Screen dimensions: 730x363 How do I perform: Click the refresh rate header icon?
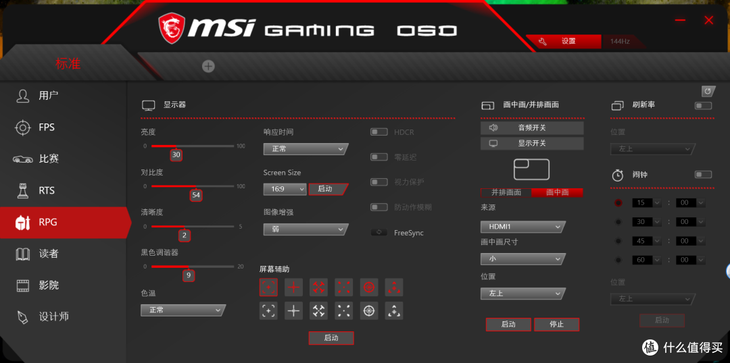617,106
